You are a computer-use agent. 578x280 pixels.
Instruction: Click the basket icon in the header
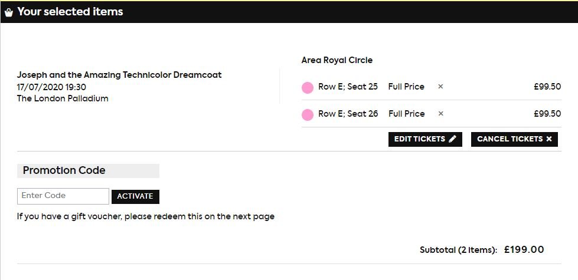pyautogui.click(x=9, y=12)
